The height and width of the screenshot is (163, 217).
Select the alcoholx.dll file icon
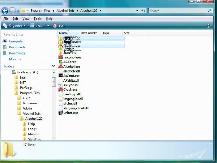61,71
